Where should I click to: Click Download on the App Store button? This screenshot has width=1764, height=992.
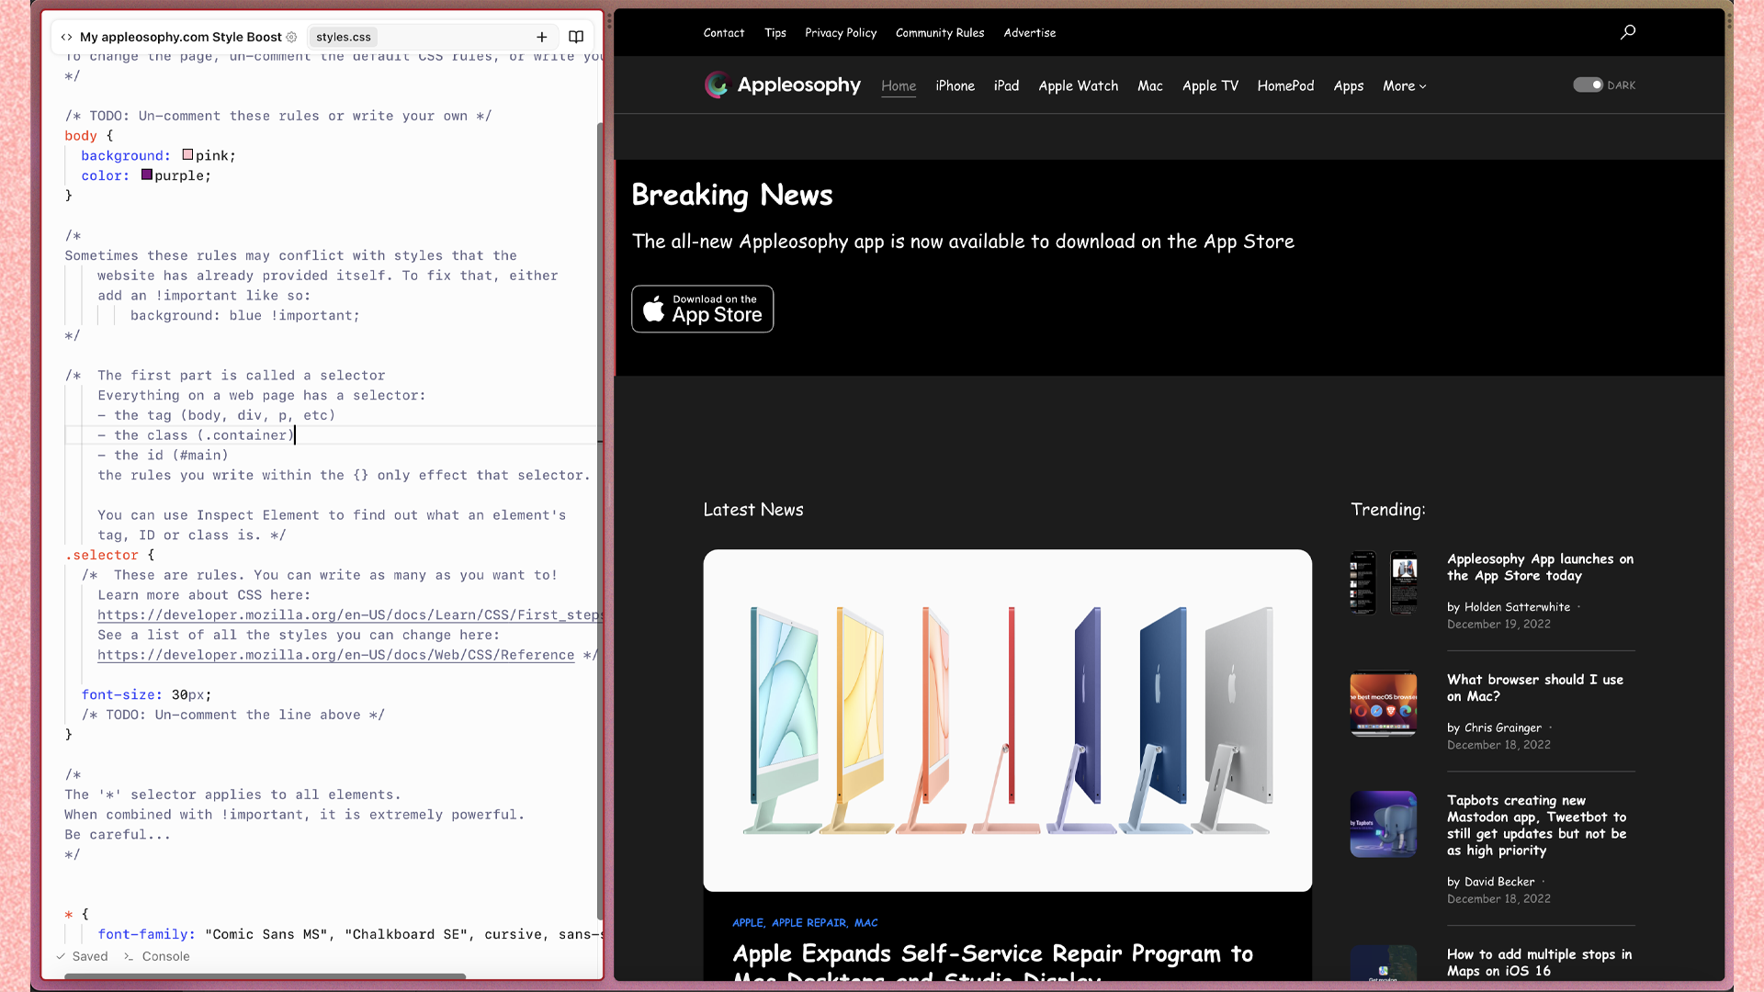tap(703, 309)
